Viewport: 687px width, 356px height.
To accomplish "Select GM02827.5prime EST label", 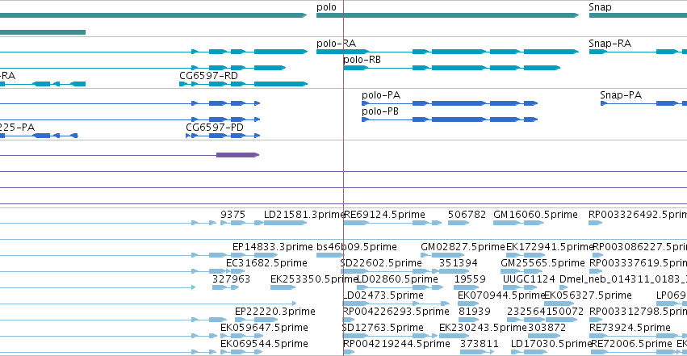I will (x=463, y=247).
